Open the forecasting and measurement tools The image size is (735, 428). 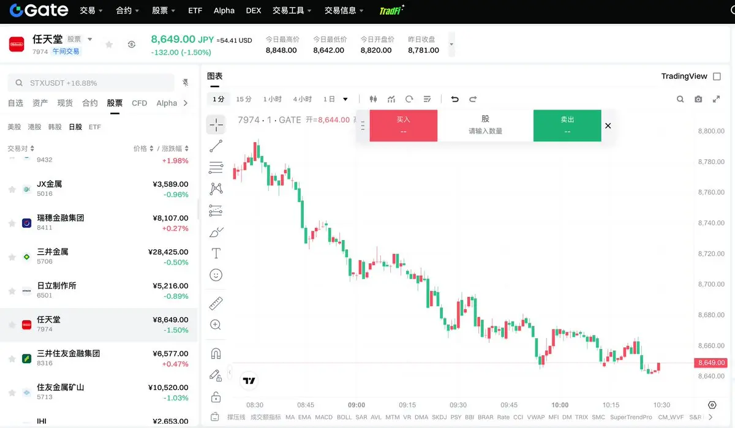click(216, 210)
